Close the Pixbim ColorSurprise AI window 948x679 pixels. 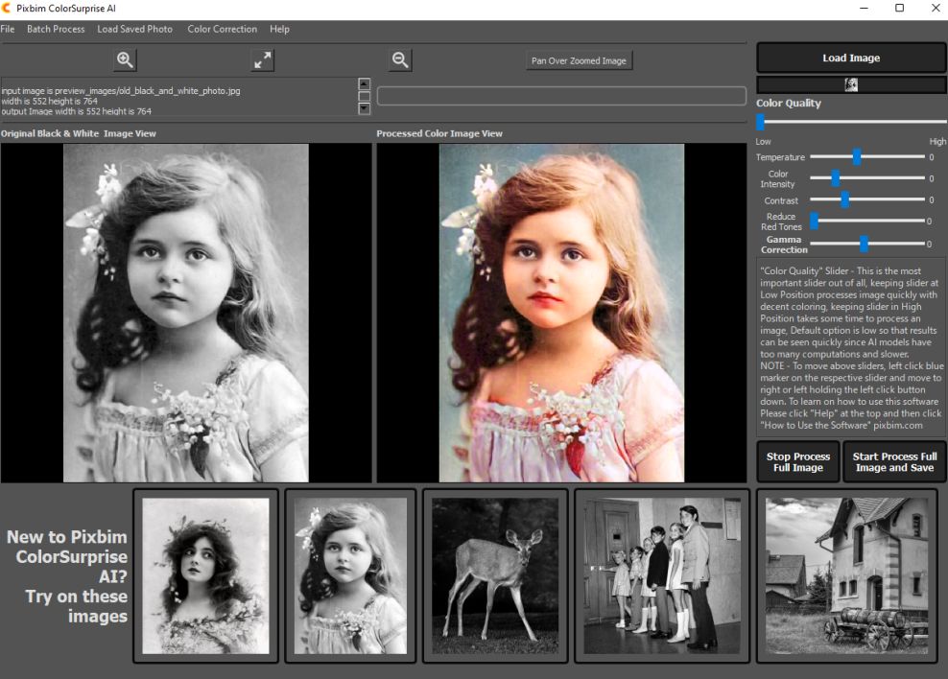click(x=936, y=9)
